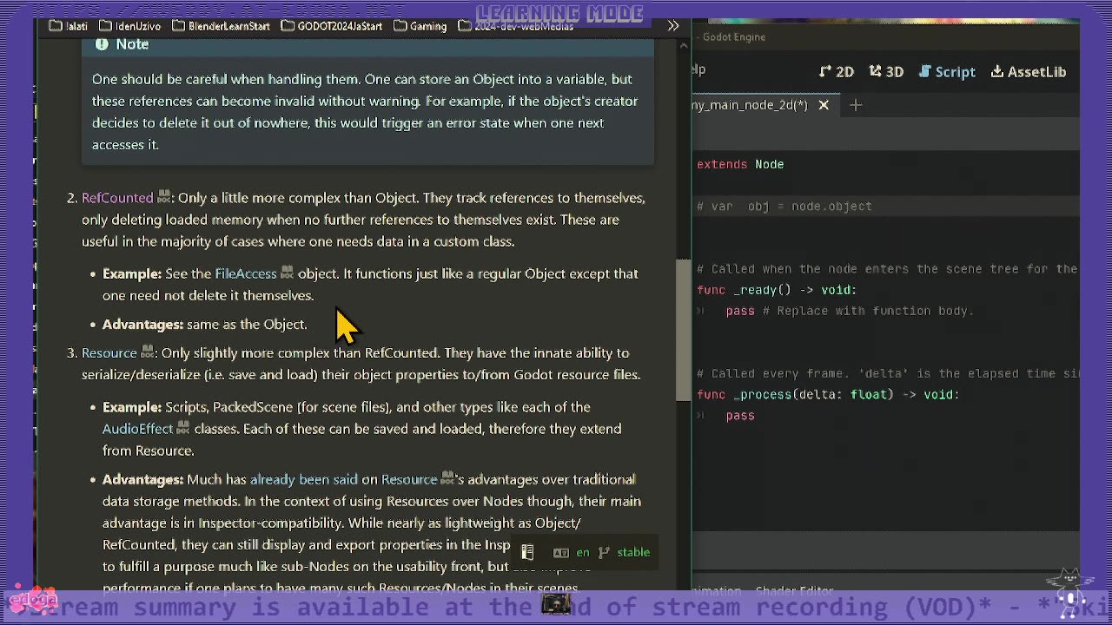Click the 'extends Node' code line
1112x625 pixels.
pos(740,164)
